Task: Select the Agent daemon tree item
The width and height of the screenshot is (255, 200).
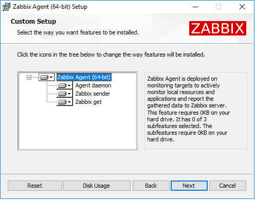Action: pos(93,85)
